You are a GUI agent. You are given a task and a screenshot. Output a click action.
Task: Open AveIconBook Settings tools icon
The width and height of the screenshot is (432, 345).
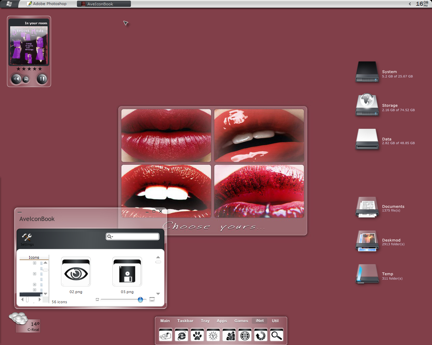point(27,239)
